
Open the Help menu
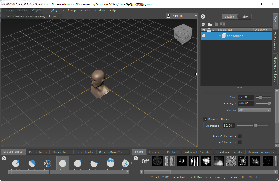pos(112,10)
